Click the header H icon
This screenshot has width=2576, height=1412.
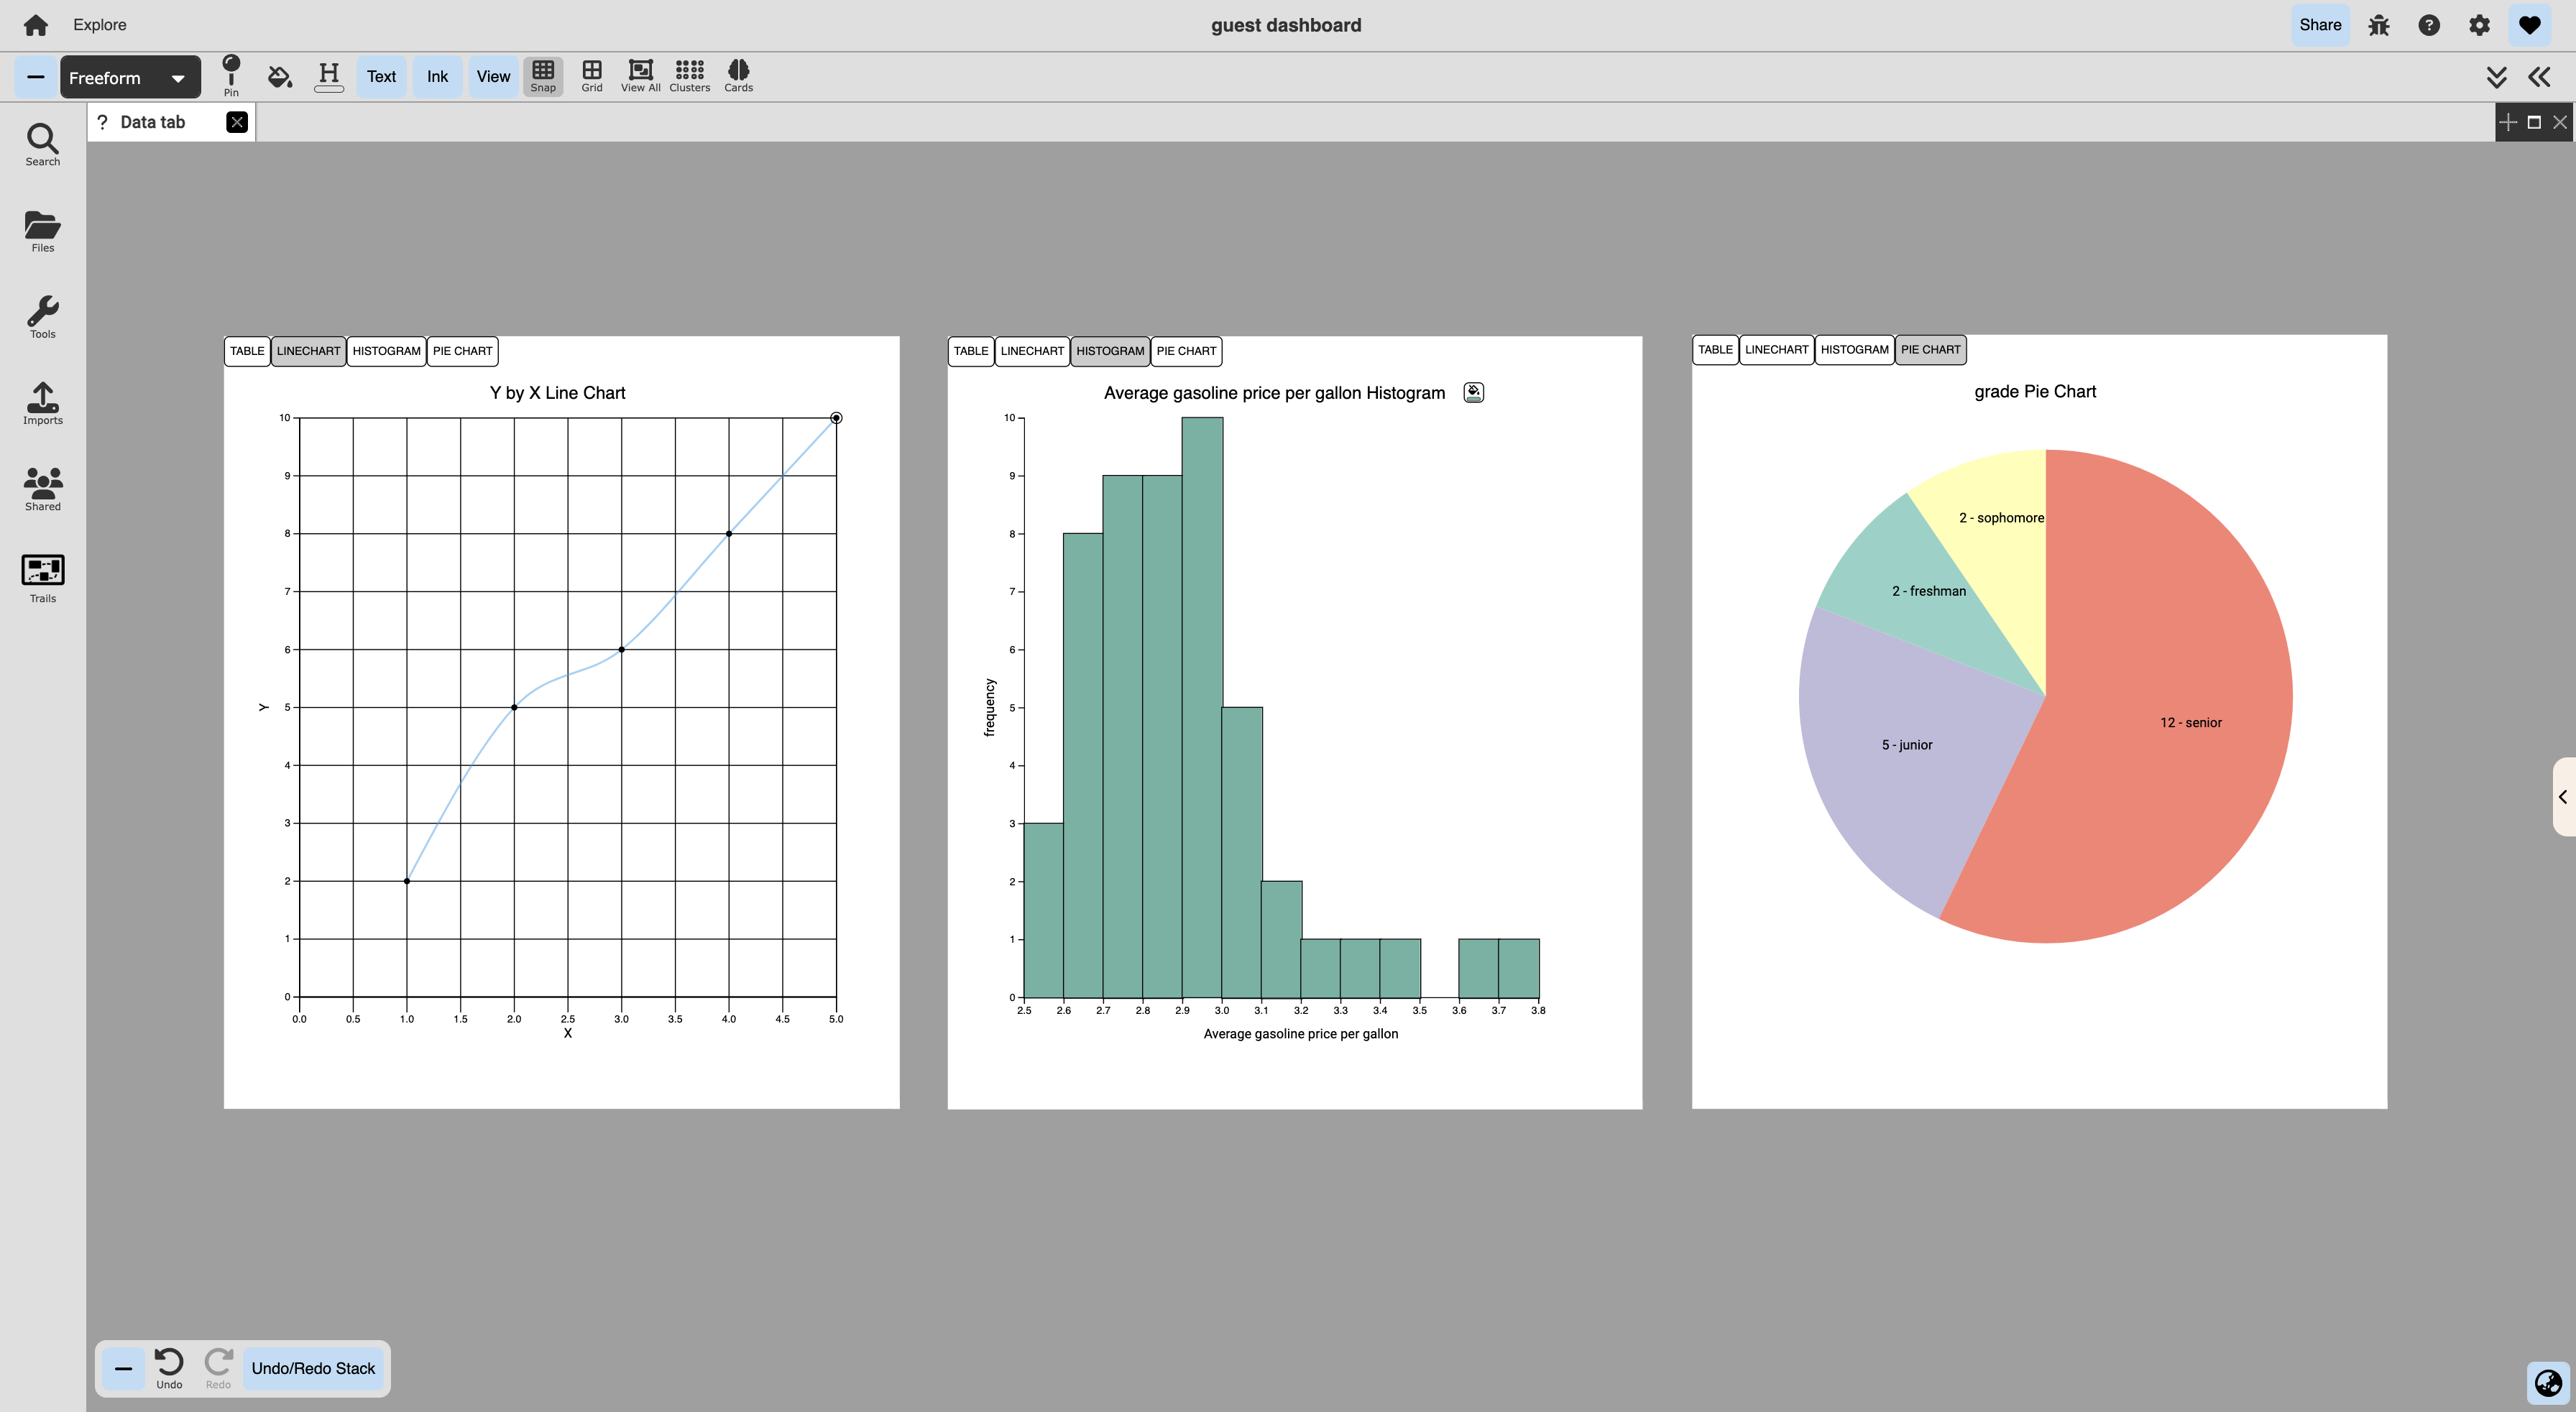coord(328,75)
